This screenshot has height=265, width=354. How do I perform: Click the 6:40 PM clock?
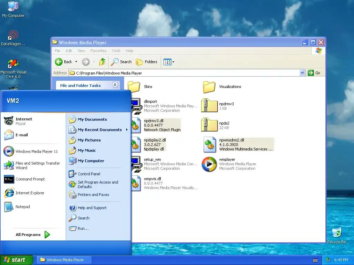tap(341, 260)
